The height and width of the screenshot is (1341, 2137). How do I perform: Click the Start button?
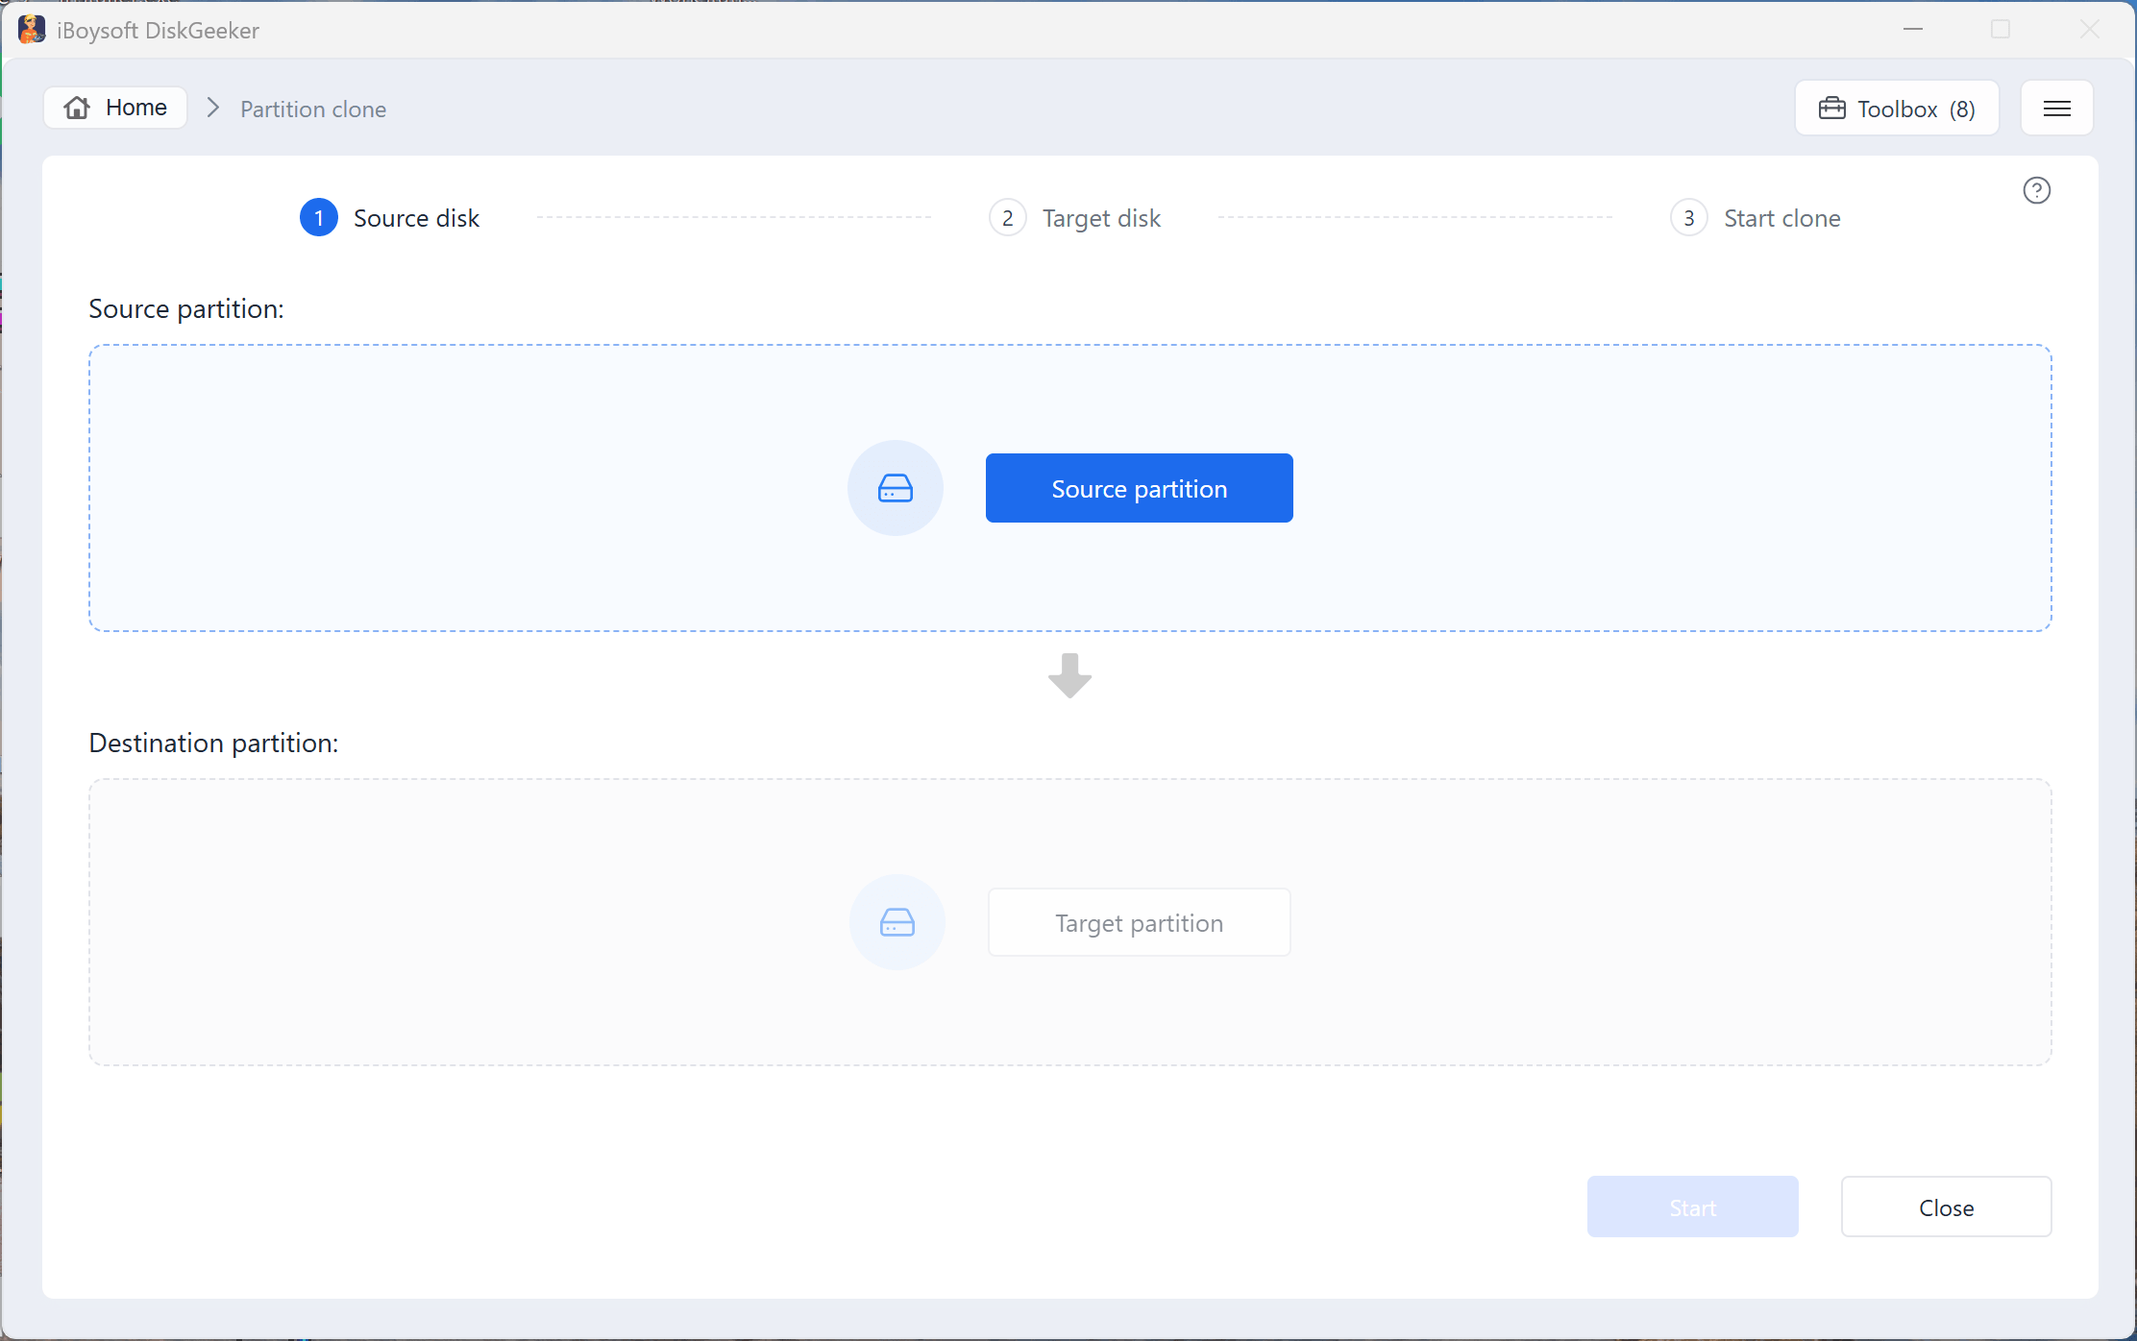coord(1692,1207)
